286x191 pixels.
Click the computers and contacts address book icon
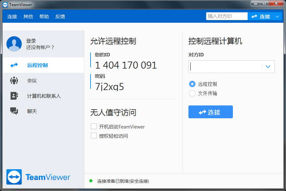coord(14,96)
